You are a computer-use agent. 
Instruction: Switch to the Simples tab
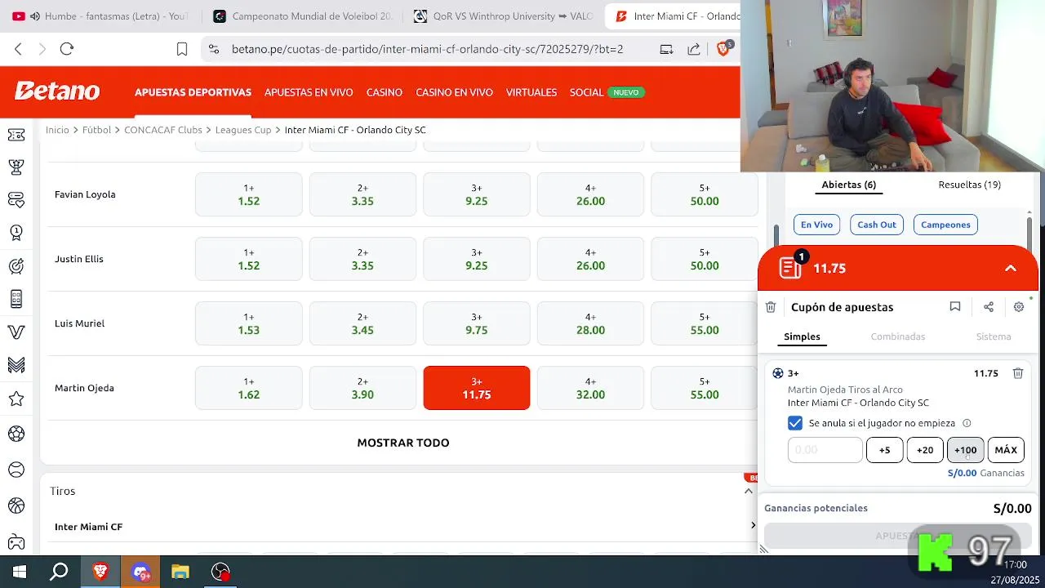click(802, 336)
